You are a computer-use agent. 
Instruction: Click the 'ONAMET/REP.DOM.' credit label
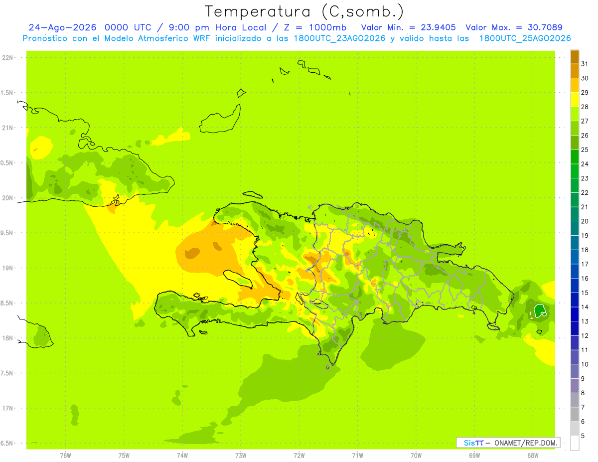click(526, 443)
